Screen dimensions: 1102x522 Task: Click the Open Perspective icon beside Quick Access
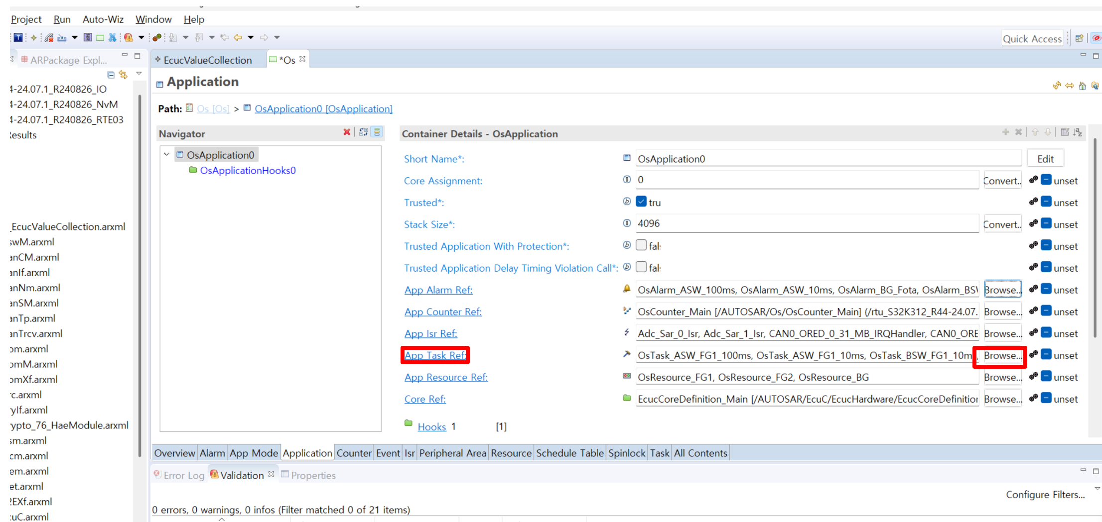[x=1079, y=38]
